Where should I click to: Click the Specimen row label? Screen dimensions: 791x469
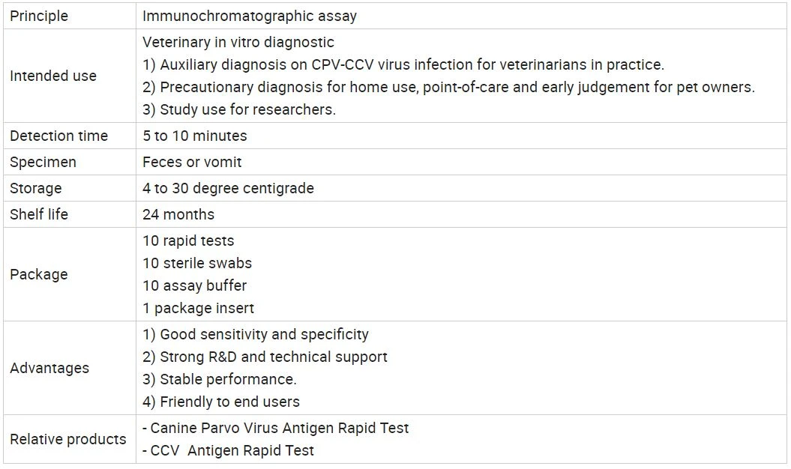tap(43, 163)
